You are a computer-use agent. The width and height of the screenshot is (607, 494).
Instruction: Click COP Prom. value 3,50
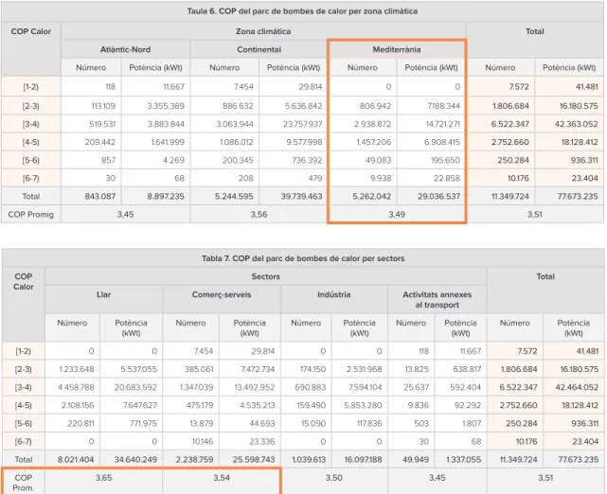(333, 478)
